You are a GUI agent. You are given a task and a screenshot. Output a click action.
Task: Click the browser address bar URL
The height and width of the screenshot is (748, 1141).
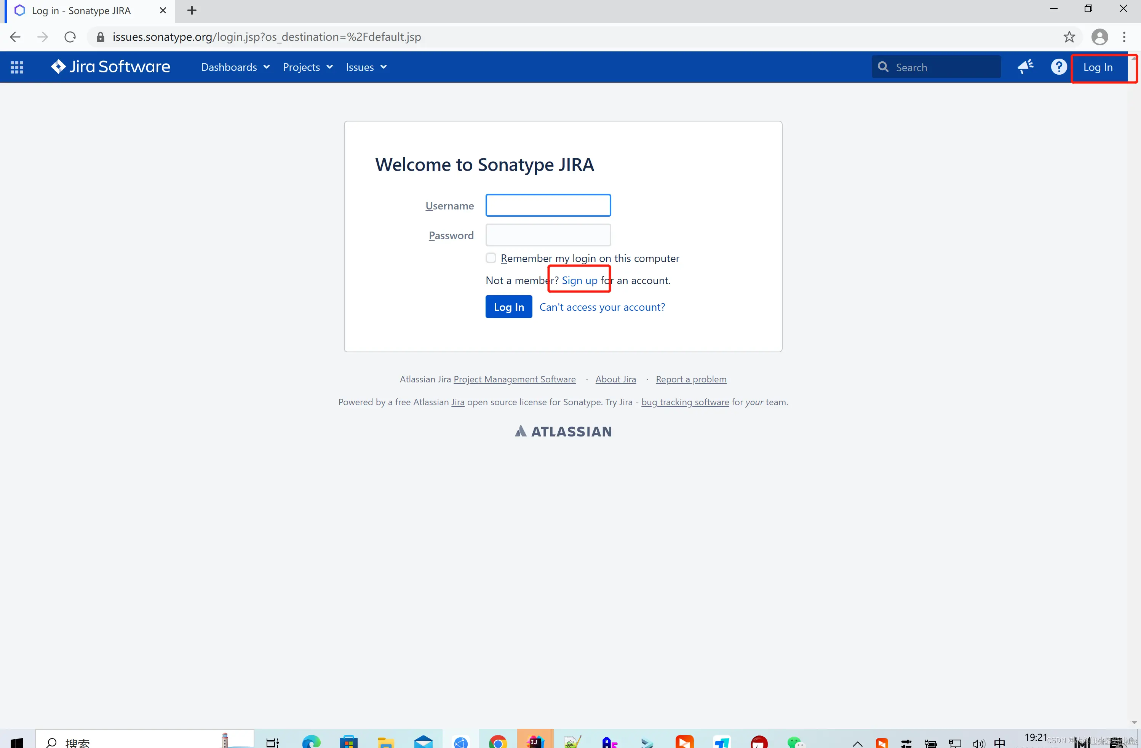[267, 37]
